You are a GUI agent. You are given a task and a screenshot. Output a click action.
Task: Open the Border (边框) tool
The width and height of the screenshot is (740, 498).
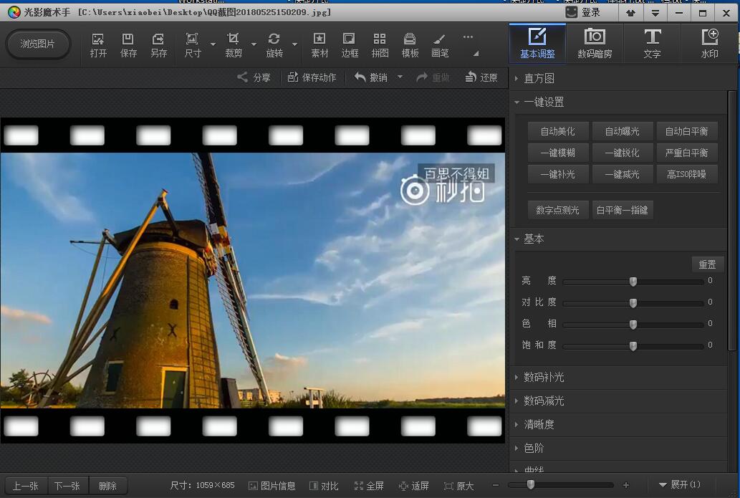tap(350, 40)
